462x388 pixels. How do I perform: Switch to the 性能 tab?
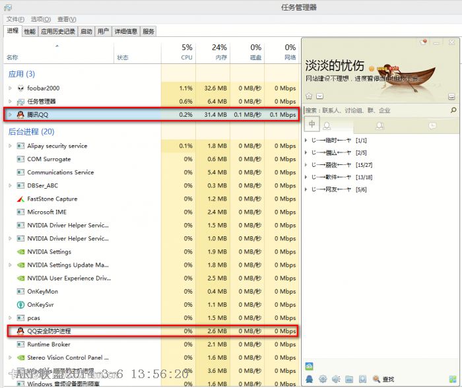click(x=30, y=31)
